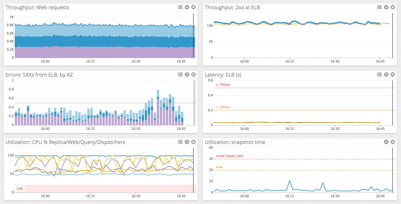Open legend list icon on Throughput: Web requests
The height and width of the screenshot is (204, 401).
tap(180, 7)
